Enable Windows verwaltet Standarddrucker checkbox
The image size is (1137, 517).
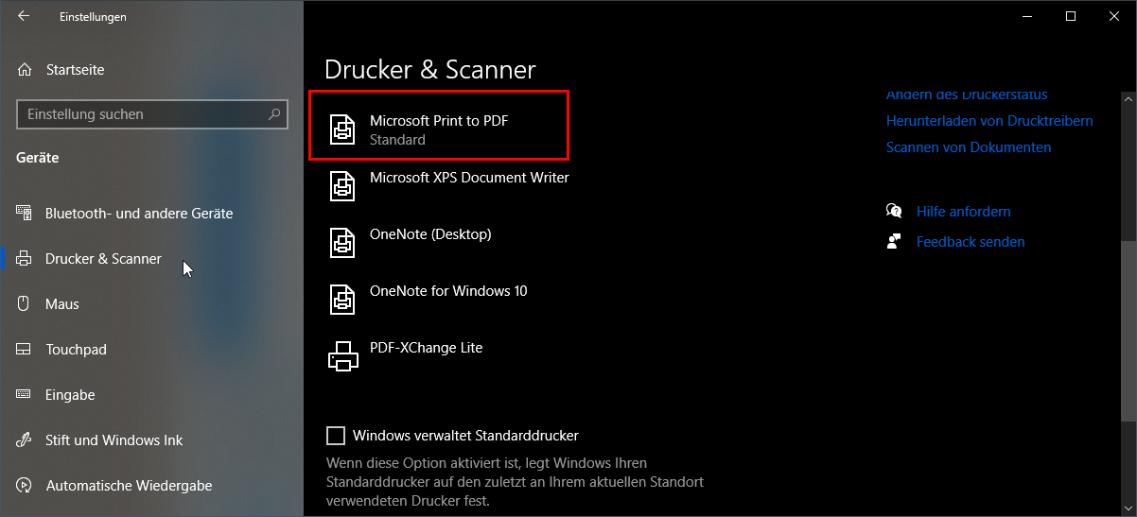pos(336,436)
